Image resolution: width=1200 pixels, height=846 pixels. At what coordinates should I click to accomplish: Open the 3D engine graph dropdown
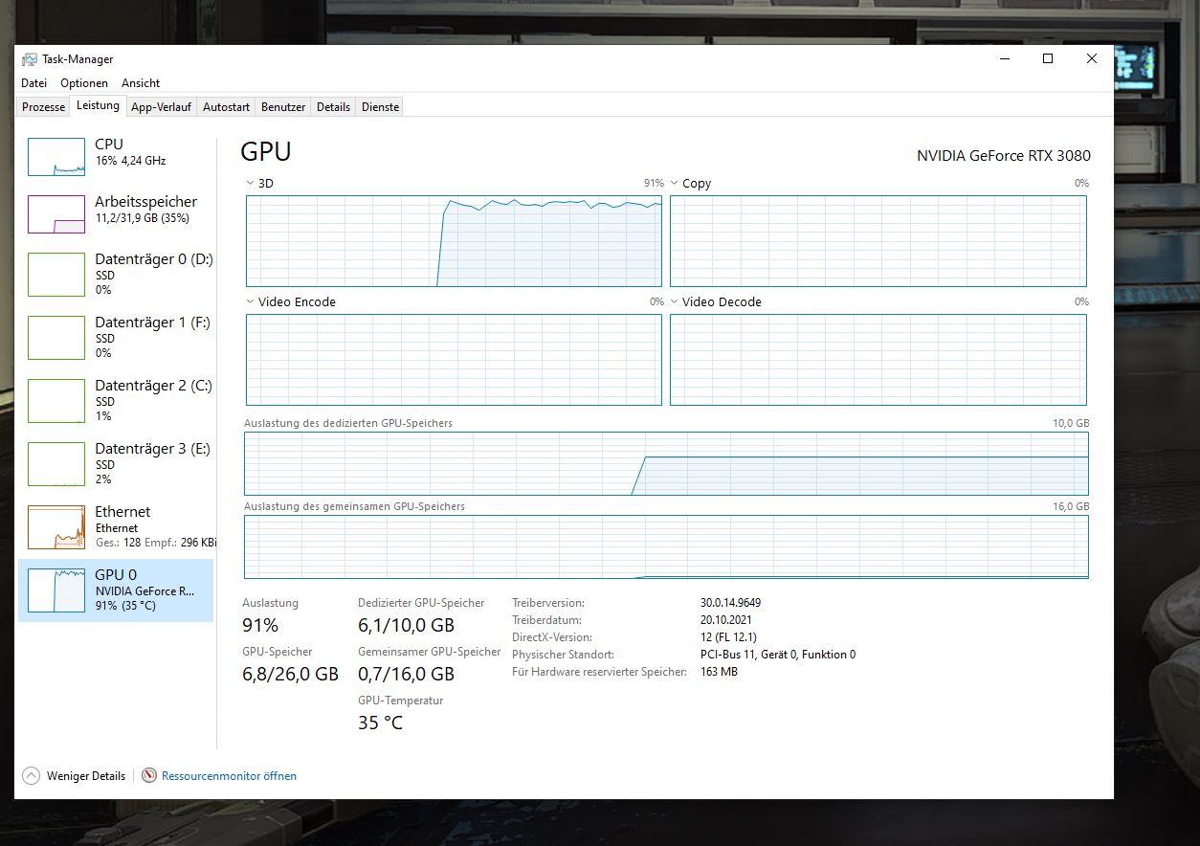click(x=251, y=183)
